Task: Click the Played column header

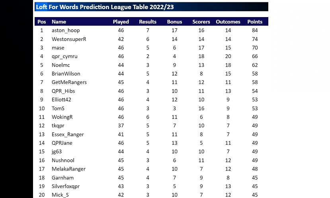Action: coord(121,22)
